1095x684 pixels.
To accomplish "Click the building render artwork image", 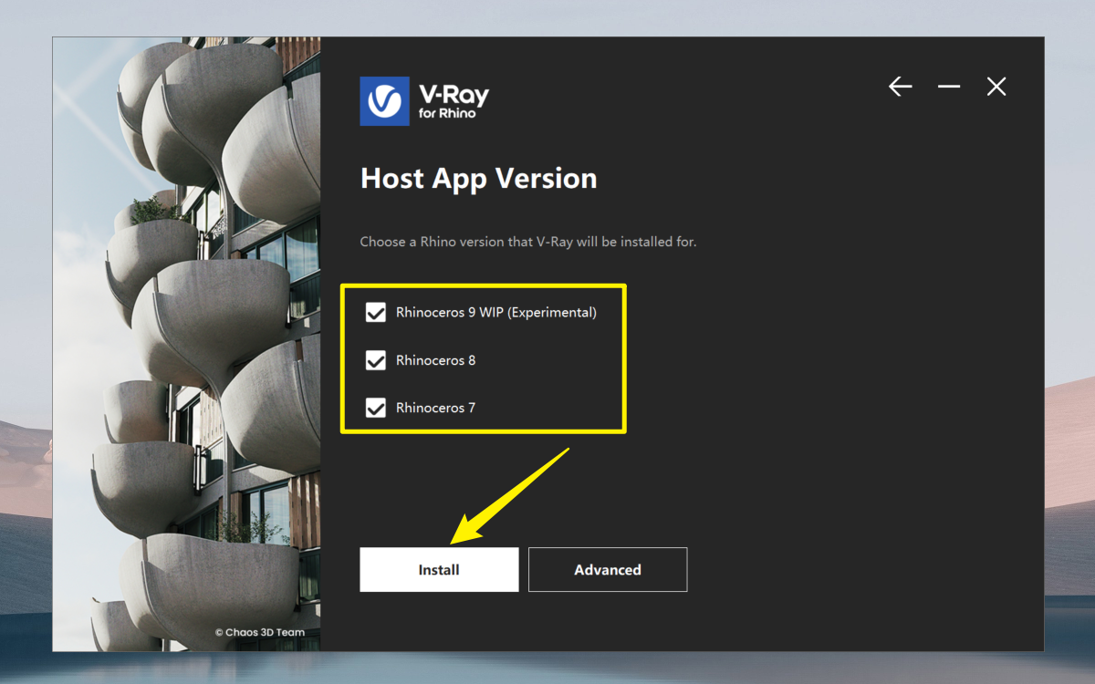I will [187, 319].
